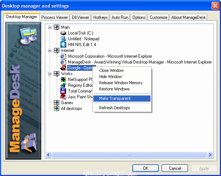The width and height of the screenshot is (221, 176).
Task: Click the Registry Editor icon
Action: point(63,85)
